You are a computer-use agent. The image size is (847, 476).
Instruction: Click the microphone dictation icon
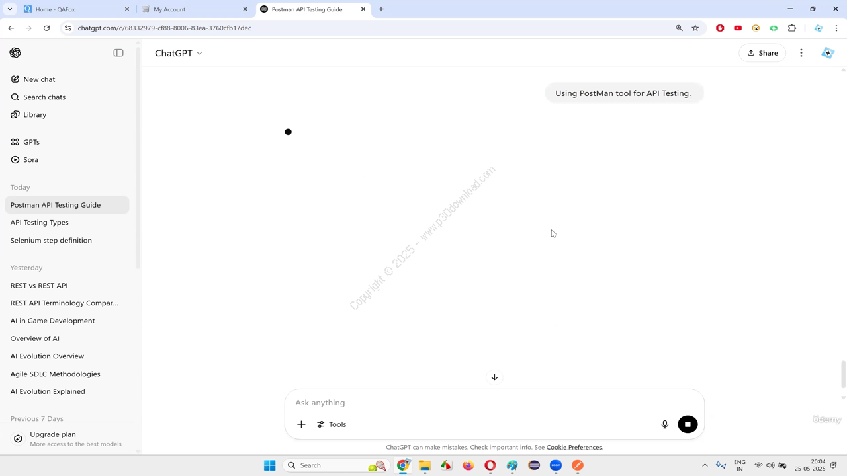coord(665,424)
